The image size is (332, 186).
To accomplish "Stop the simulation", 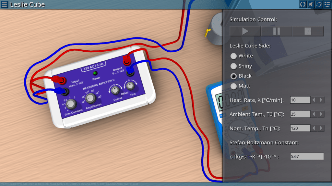I will coord(308,31).
